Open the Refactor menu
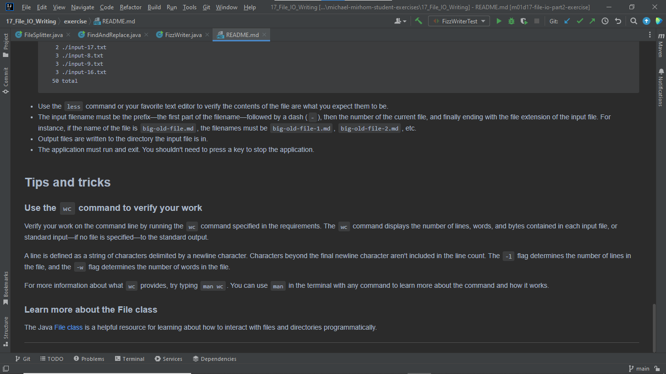 point(131,7)
